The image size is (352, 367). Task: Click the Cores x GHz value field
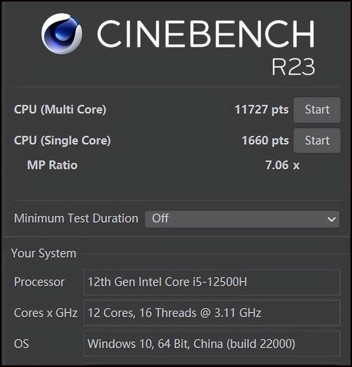point(212,313)
